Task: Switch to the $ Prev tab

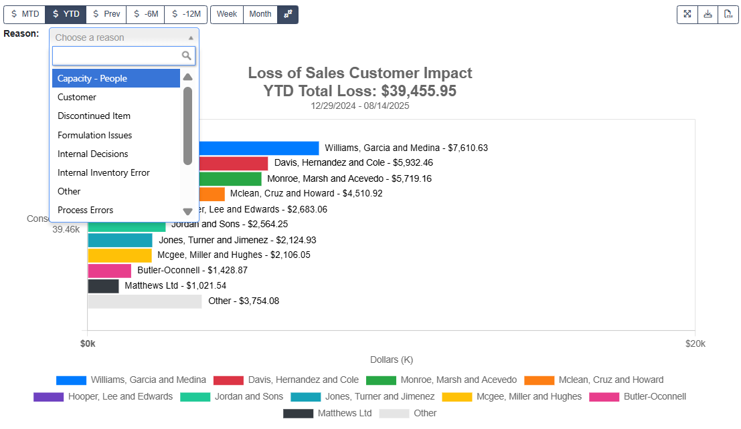Action: pyautogui.click(x=106, y=14)
